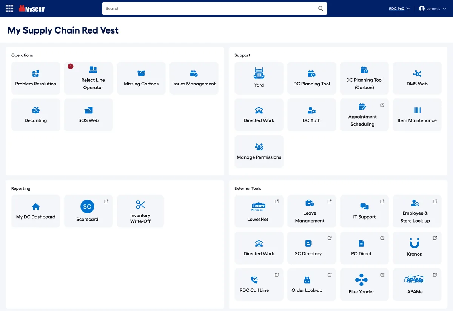The image size is (453, 311).
Task: Click the Search input field
Action: 214,8
